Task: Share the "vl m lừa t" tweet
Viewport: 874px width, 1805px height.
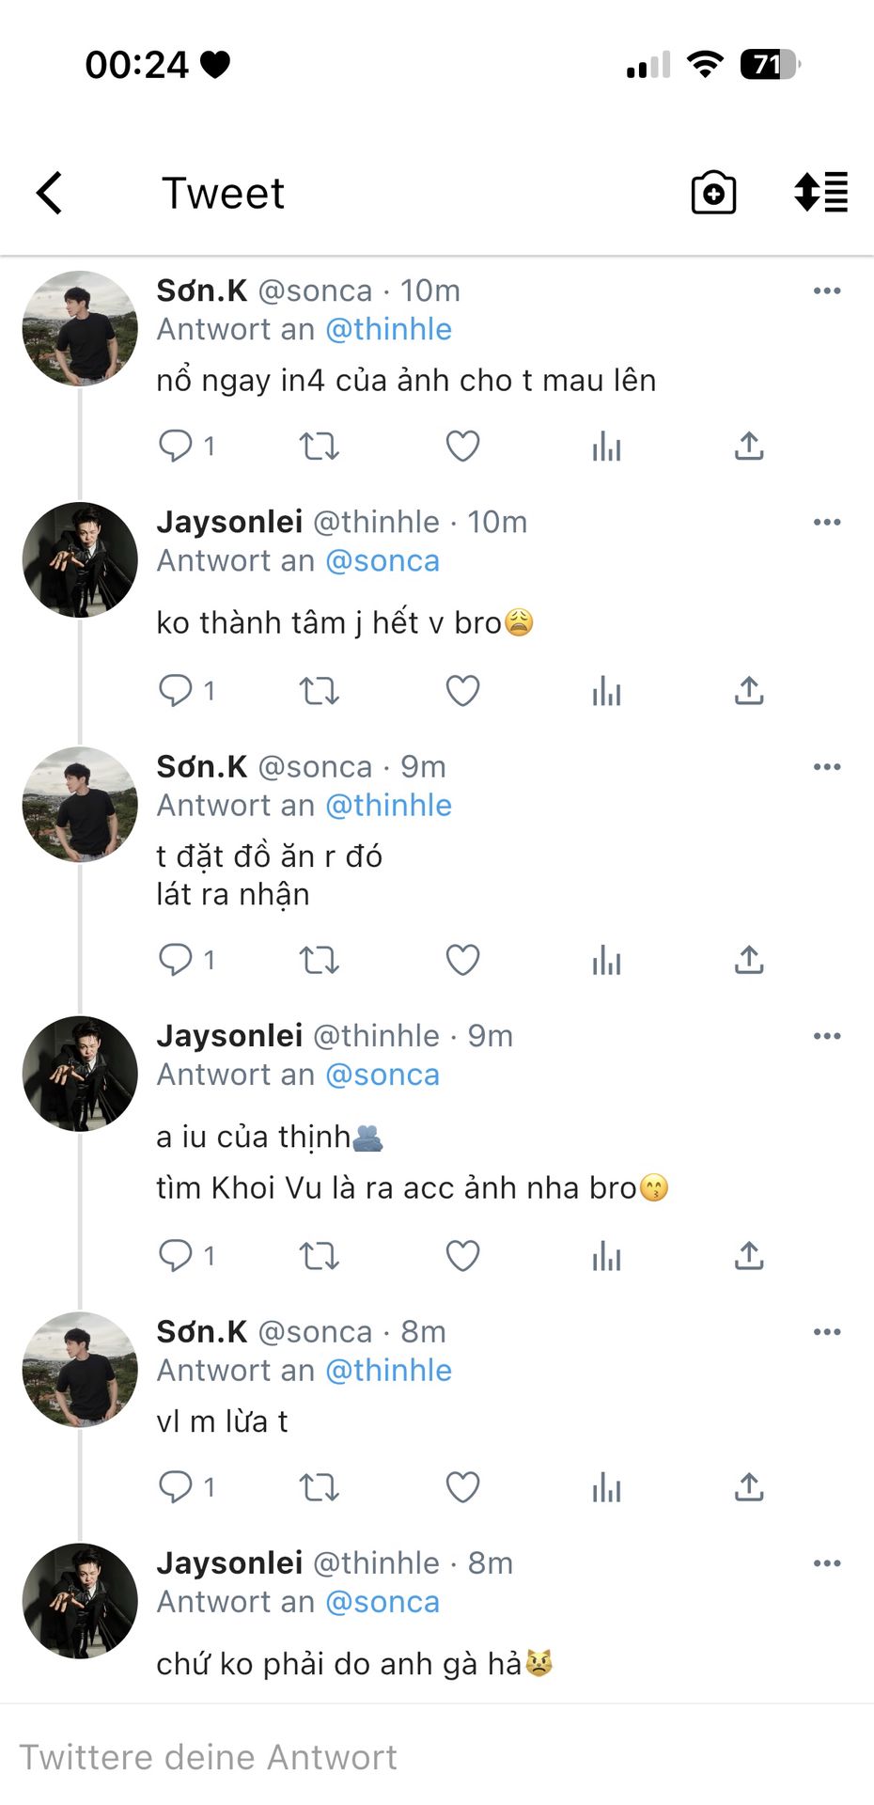Action: point(749,1487)
